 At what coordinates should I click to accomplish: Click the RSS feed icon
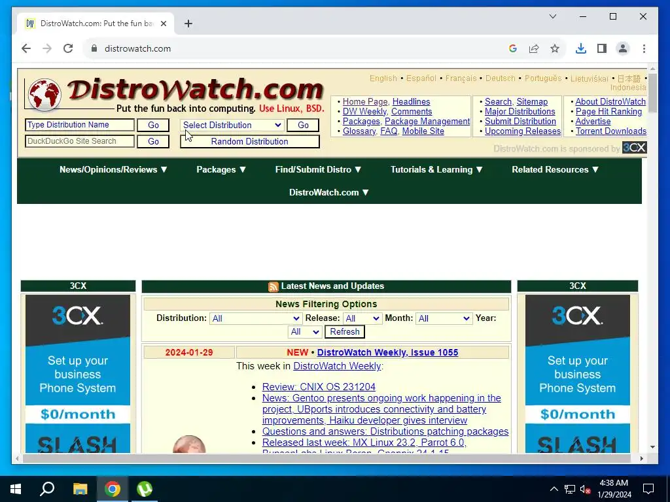273,286
